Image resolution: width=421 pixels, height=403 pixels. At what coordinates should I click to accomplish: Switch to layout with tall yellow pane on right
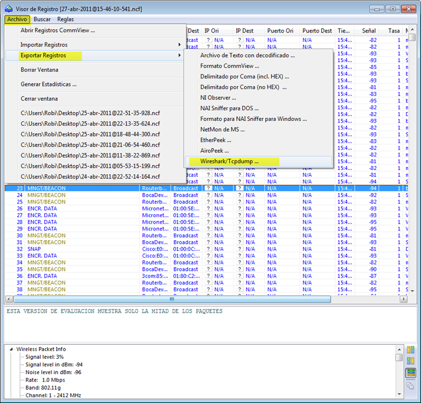tap(411, 361)
